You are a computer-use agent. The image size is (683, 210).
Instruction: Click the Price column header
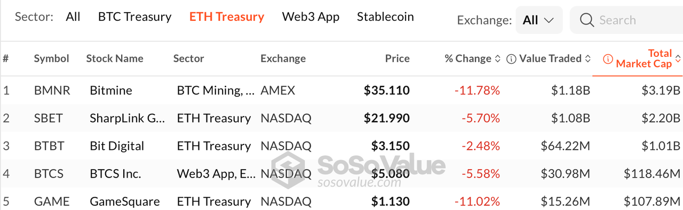[398, 59]
